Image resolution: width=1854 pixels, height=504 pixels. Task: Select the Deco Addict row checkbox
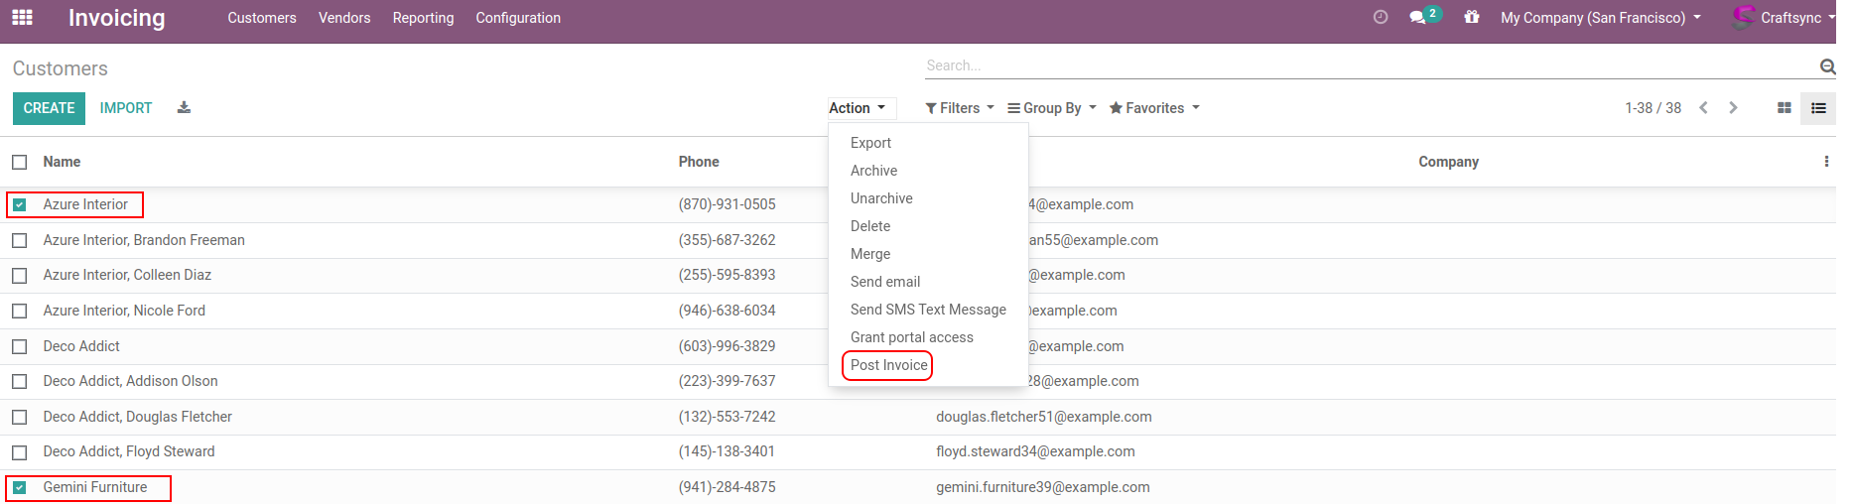click(x=20, y=347)
